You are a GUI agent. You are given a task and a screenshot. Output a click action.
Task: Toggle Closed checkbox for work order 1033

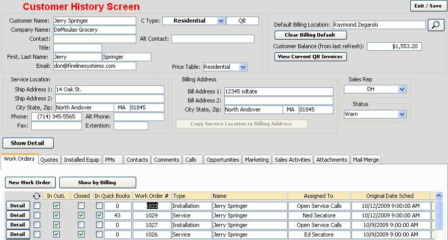81,206
